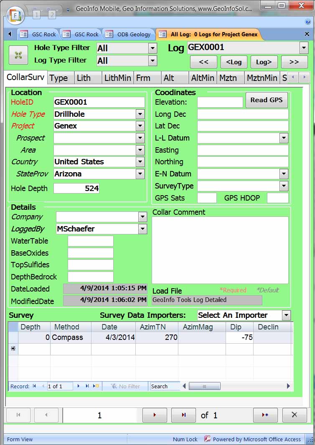The height and width of the screenshot is (445, 315).
Task: Click the green expand icon beside filters
Action: 18,55
